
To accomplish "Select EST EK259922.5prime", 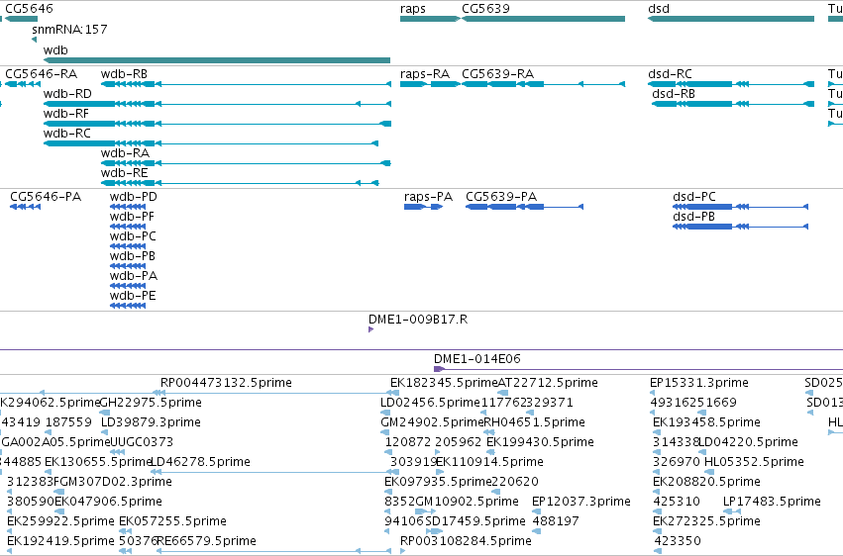I will 60,521.
